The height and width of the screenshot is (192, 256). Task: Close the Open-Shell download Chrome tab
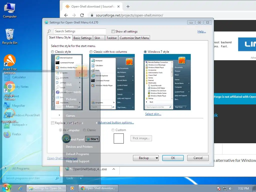(x=118, y=6)
